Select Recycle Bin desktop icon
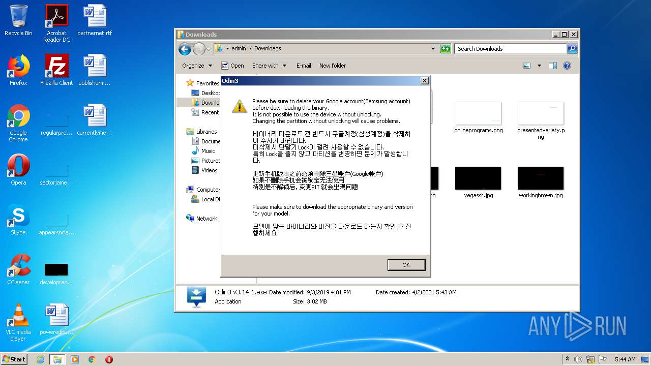This screenshot has width=651, height=366. click(18, 20)
